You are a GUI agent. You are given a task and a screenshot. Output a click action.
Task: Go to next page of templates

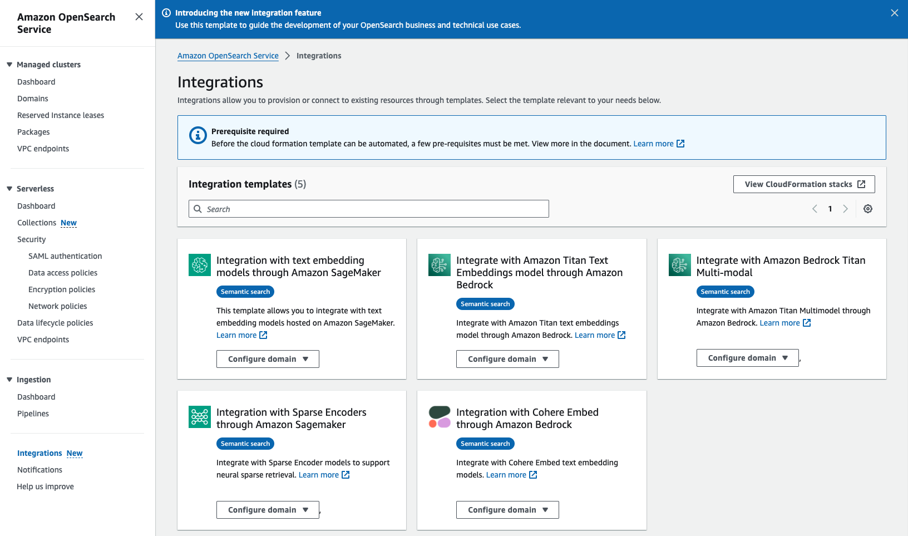coord(846,209)
